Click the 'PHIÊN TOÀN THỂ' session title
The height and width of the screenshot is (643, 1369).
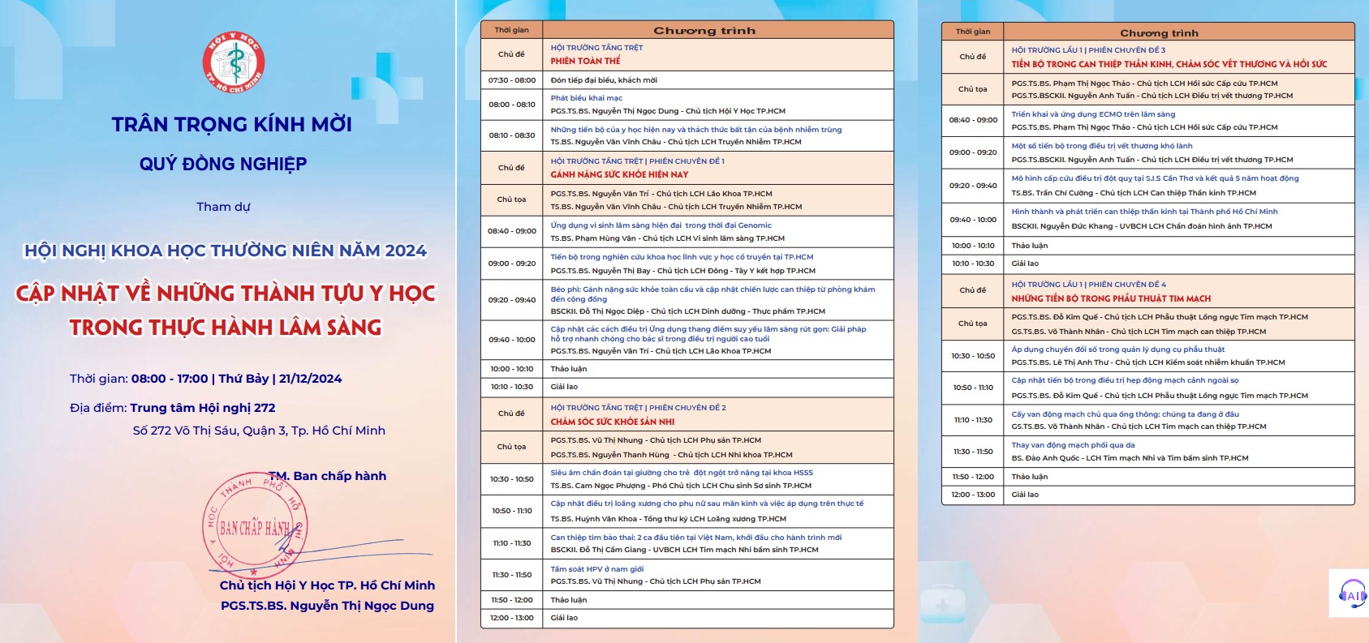tap(585, 61)
